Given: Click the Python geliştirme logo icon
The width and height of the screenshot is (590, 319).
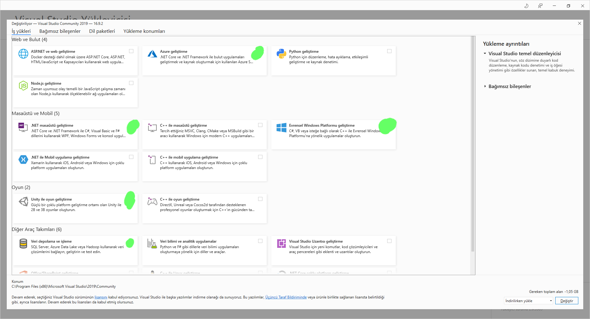Looking at the screenshot, I should pyautogui.click(x=281, y=54).
